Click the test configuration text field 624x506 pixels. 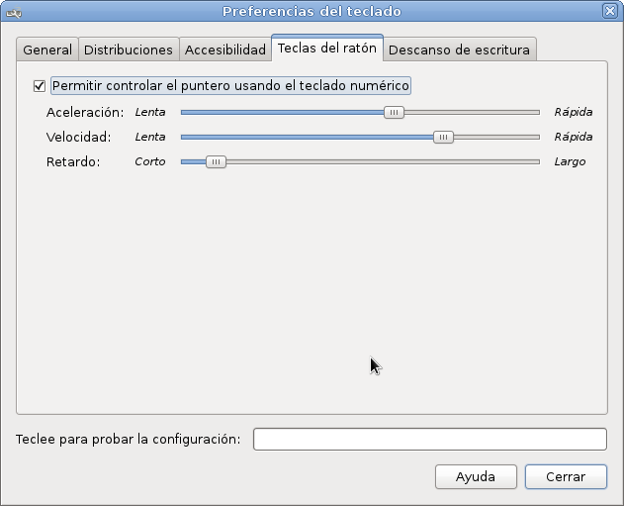pos(430,439)
